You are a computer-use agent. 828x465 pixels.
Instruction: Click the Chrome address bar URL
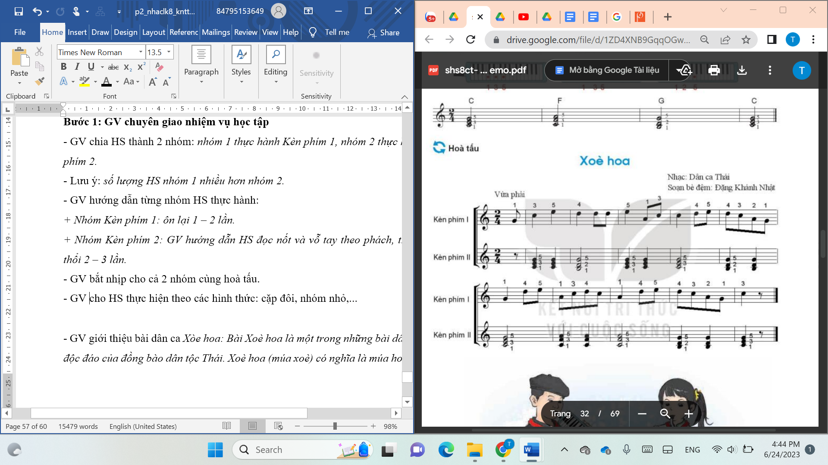click(598, 40)
